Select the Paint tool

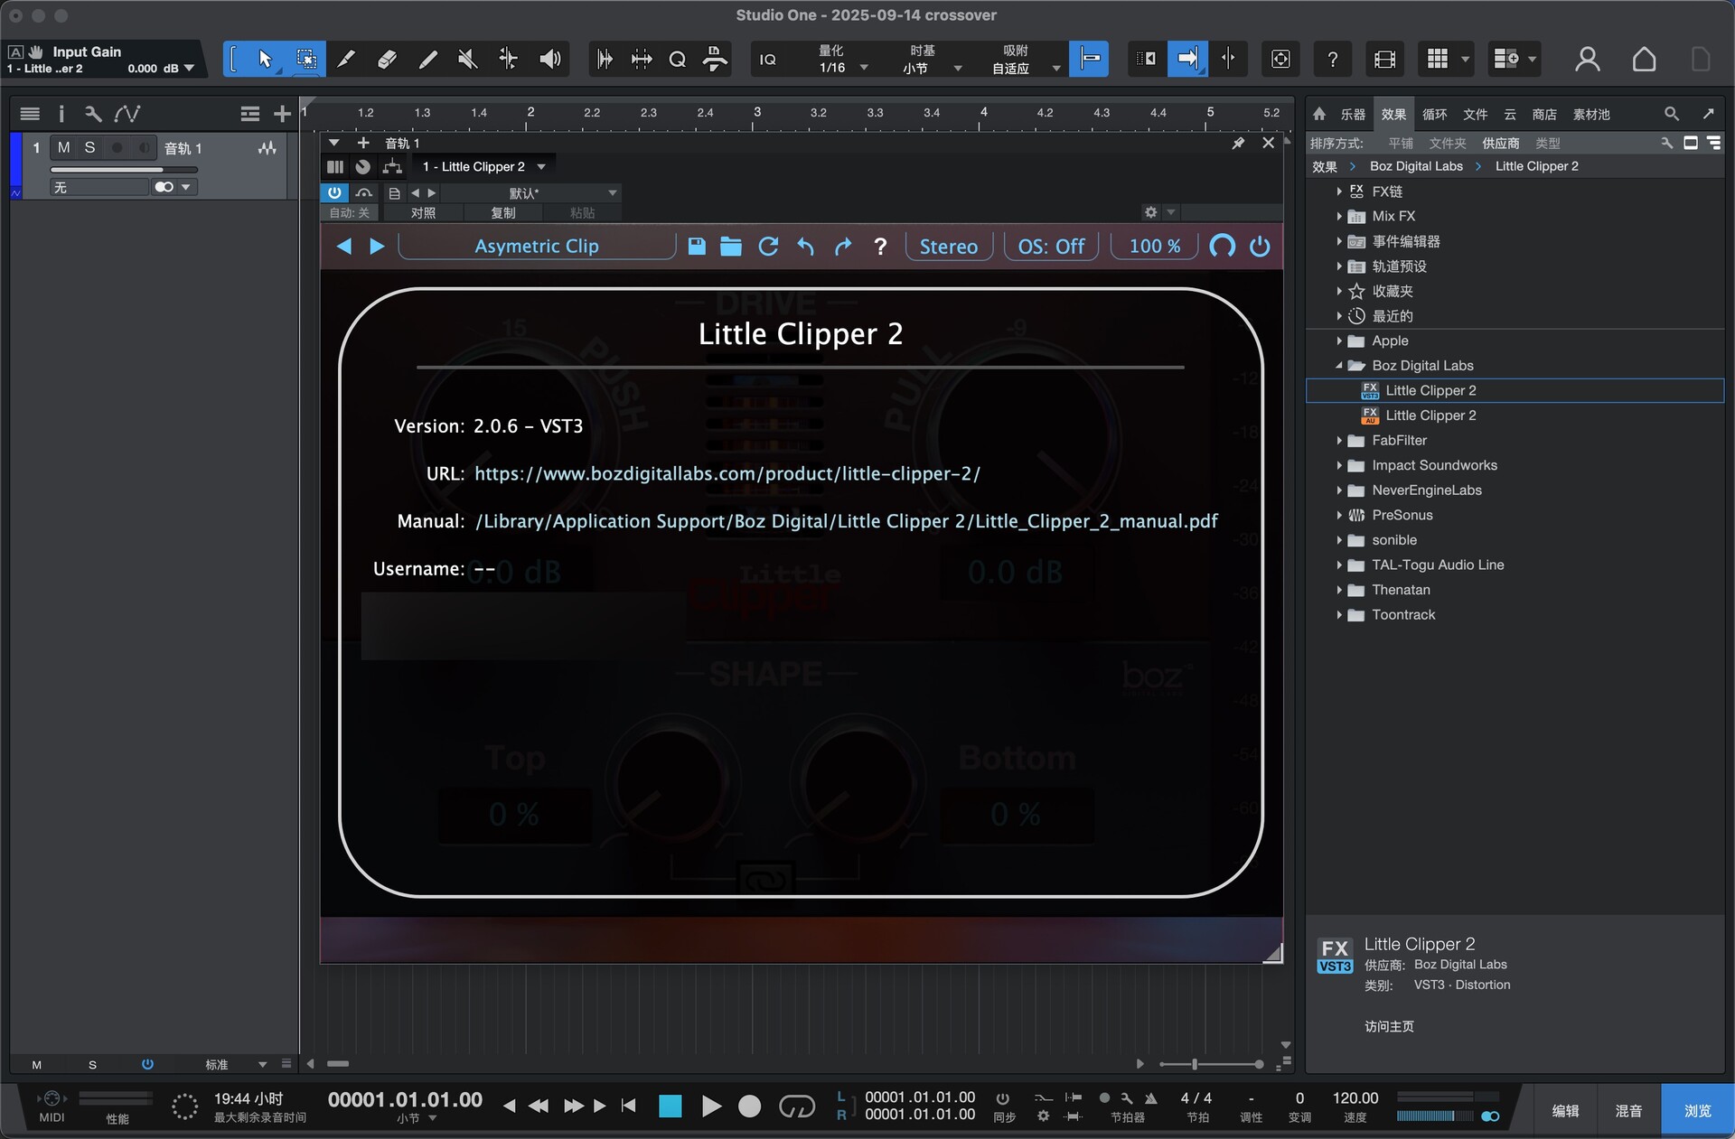click(x=427, y=60)
